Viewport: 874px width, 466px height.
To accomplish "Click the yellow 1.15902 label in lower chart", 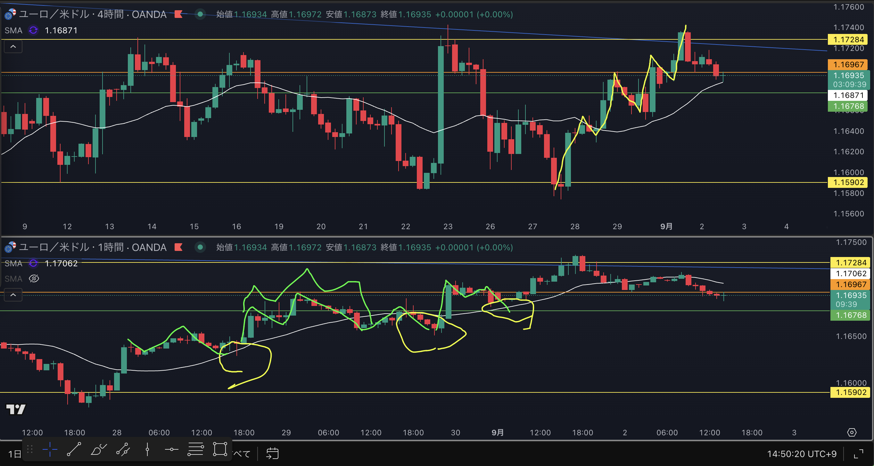I will click(x=850, y=392).
